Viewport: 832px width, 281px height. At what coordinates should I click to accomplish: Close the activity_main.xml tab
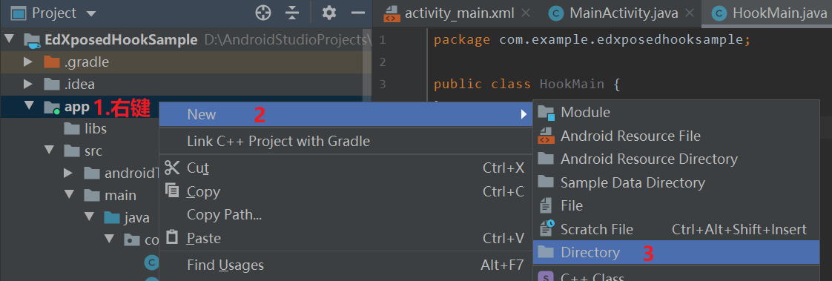tap(525, 13)
